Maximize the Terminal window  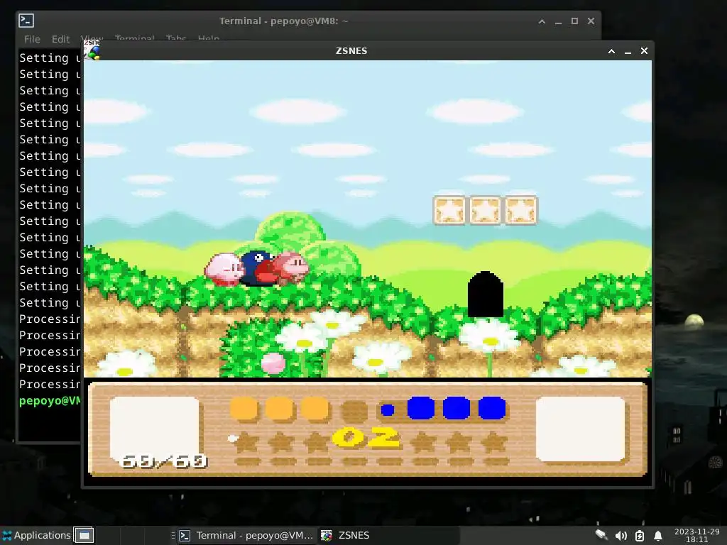click(574, 21)
